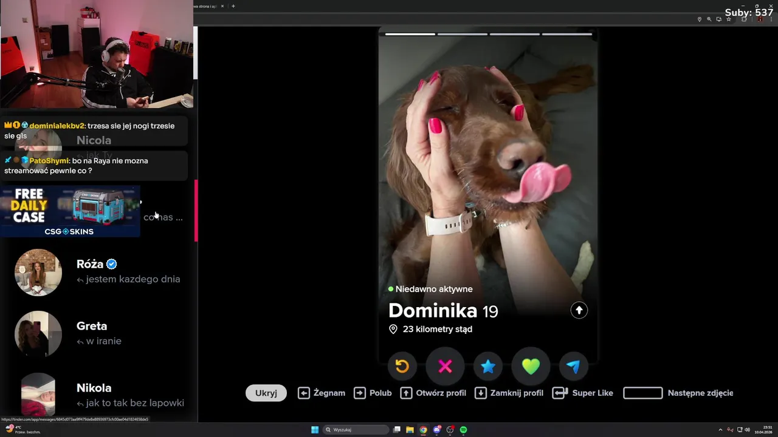Close the current browser tab
This screenshot has width=778, height=437.
click(222, 6)
